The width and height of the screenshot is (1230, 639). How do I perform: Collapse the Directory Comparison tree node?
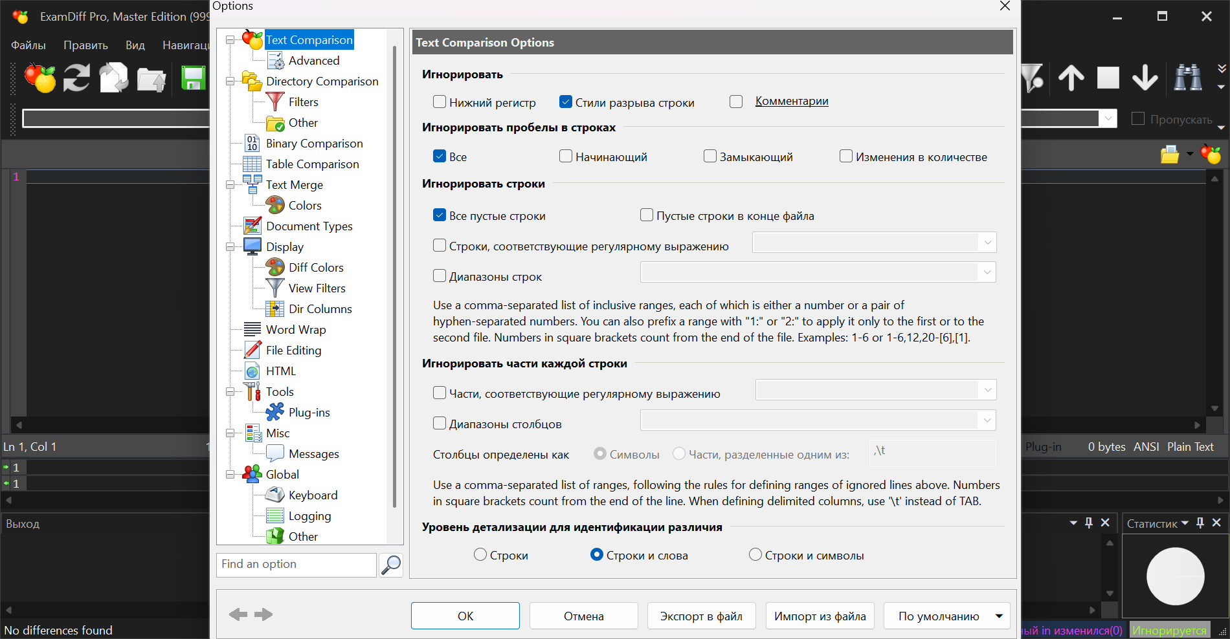[230, 81]
